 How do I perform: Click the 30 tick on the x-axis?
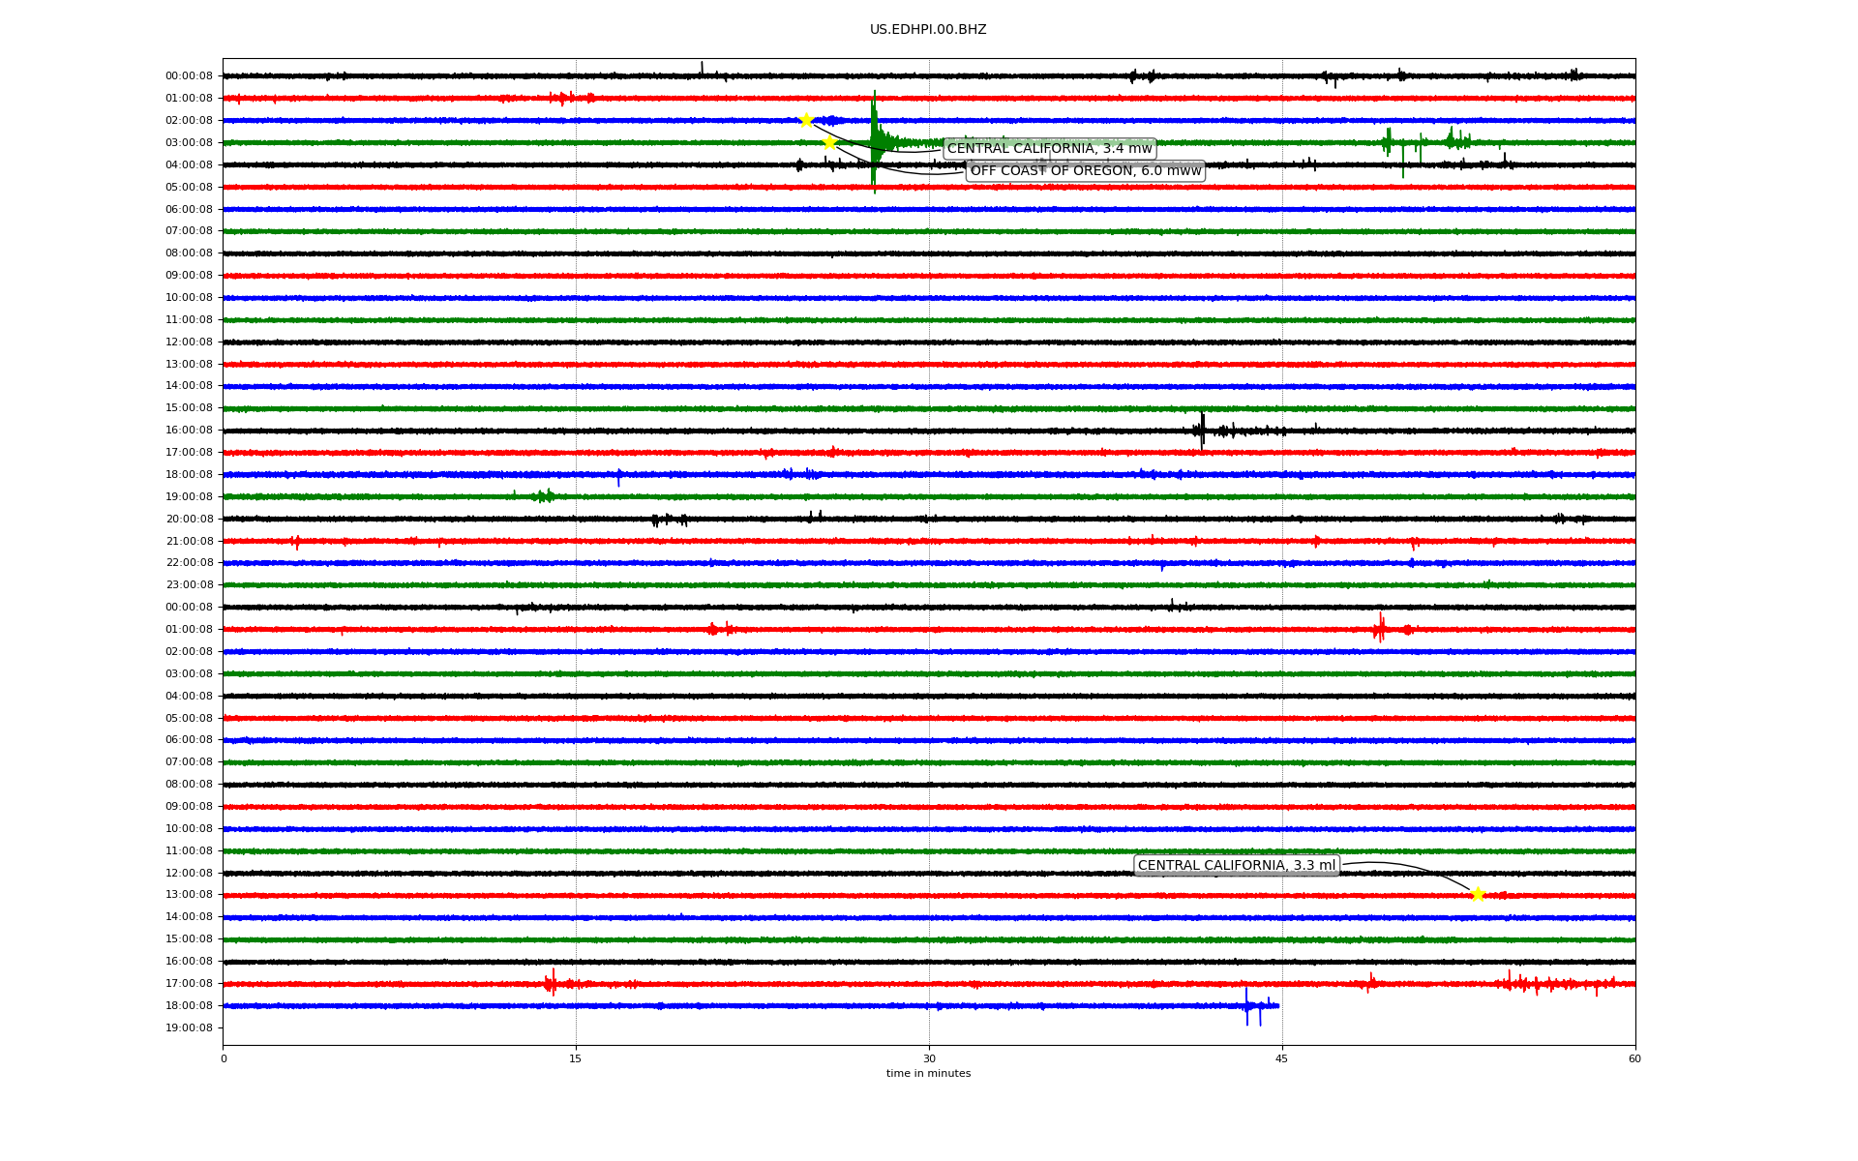pyautogui.click(x=929, y=1058)
